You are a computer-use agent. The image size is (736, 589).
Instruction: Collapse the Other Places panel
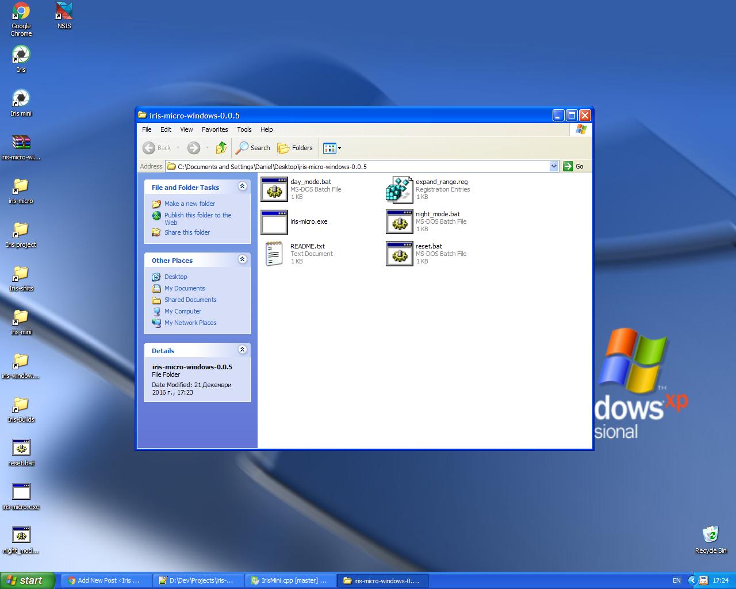[x=242, y=259]
